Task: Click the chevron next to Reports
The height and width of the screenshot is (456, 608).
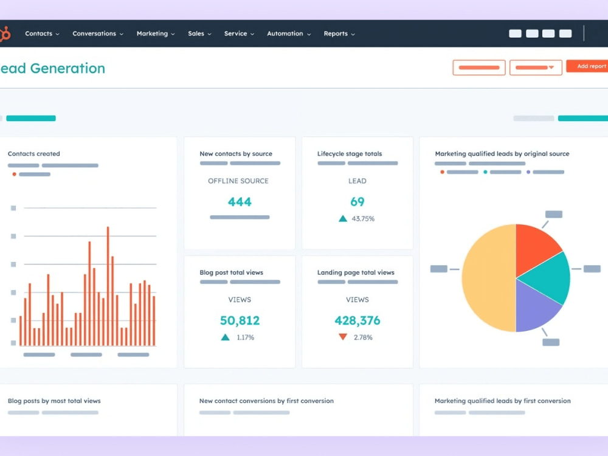Action: click(353, 34)
